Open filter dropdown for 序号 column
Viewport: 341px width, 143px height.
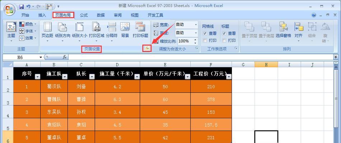point(38,77)
